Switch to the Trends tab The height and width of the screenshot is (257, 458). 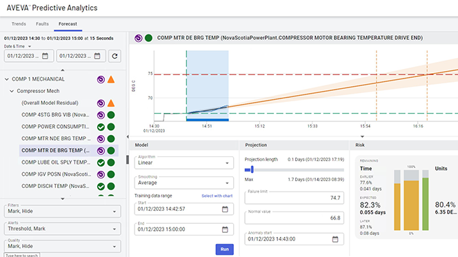[x=19, y=24]
